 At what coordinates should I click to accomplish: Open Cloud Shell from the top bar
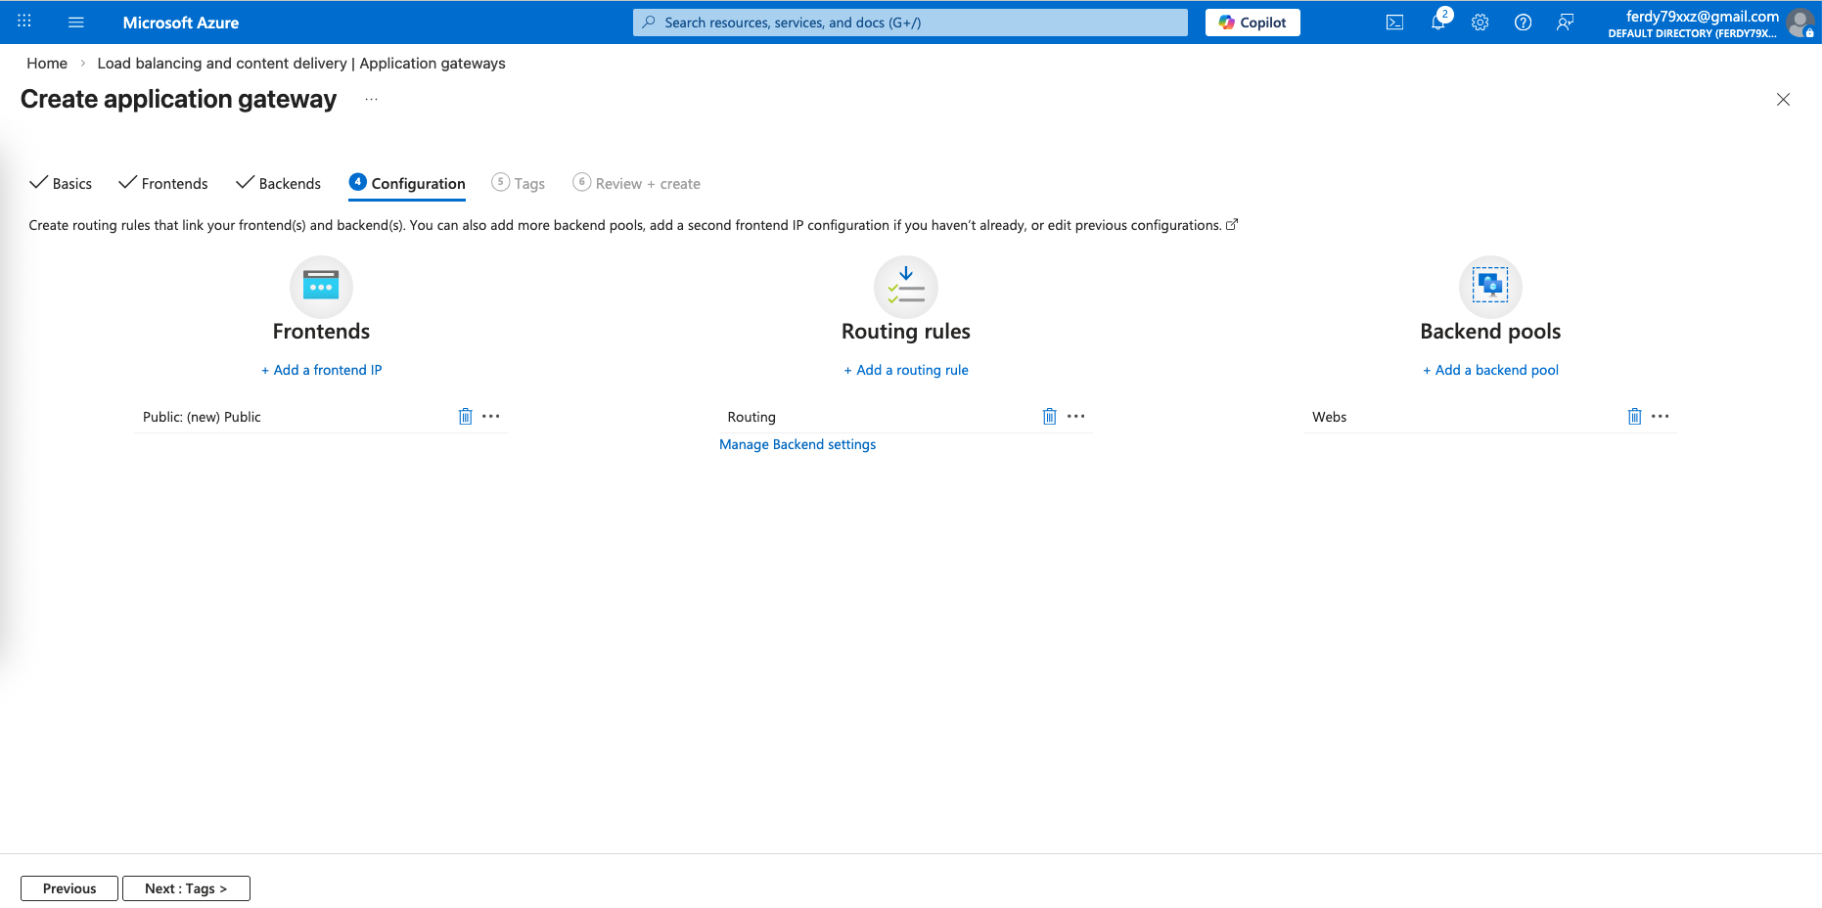(1394, 23)
